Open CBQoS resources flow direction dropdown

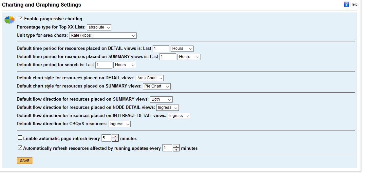(119, 124)
